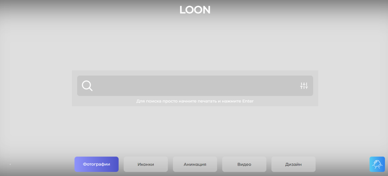388x176 pixels.
Task: Open the Анимация category tab
Action: click(195, 164)
